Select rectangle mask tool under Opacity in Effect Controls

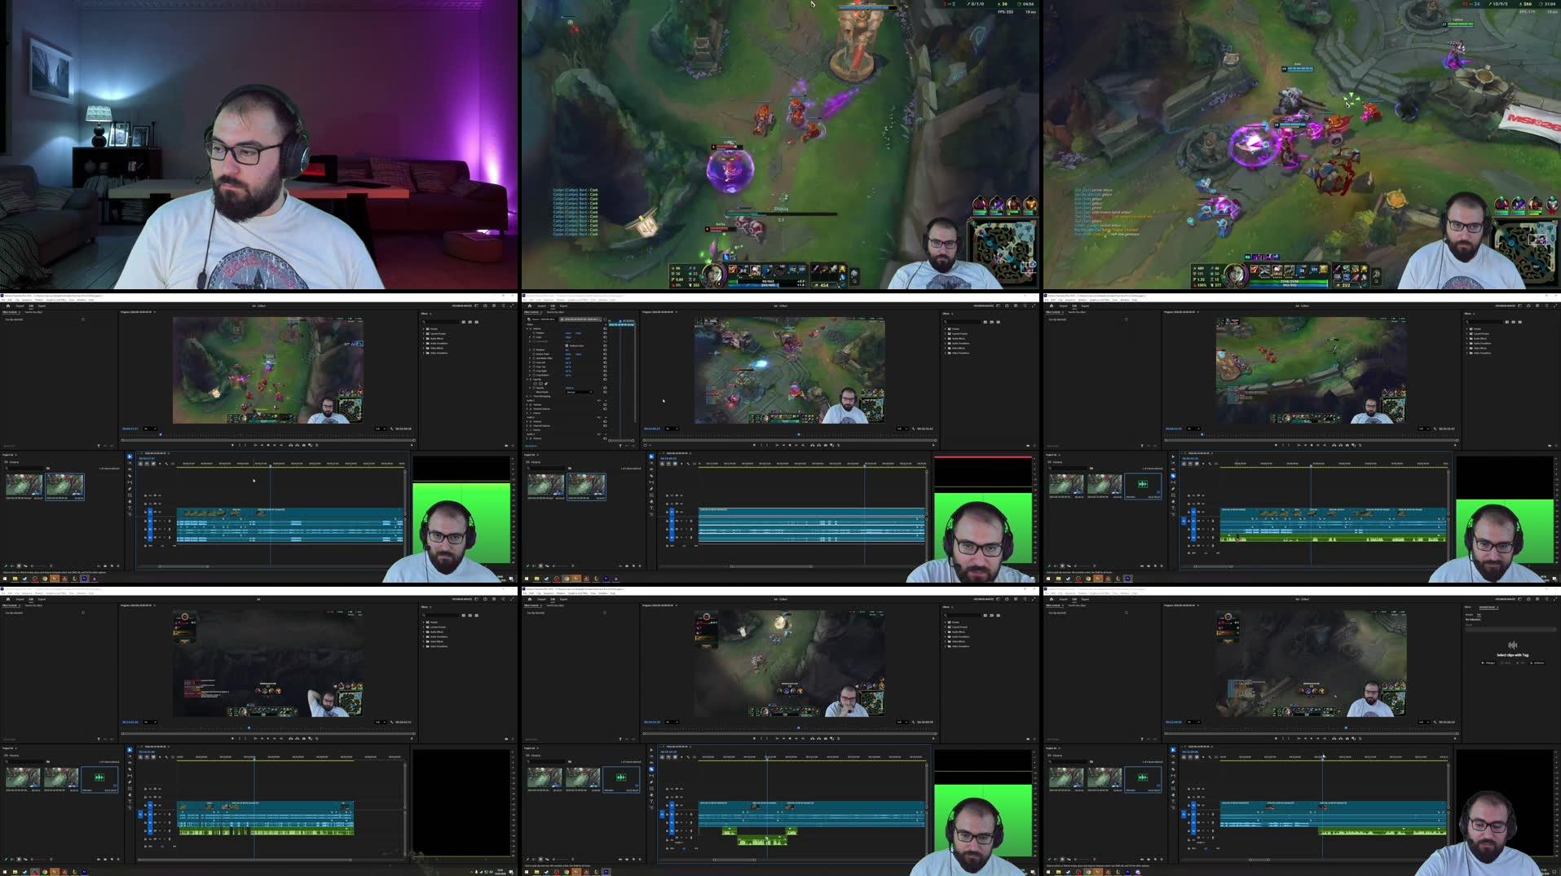(540, 384)
